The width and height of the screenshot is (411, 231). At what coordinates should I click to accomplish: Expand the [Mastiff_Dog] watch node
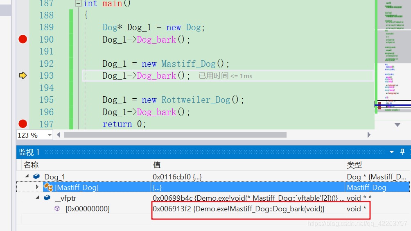pos(37,187)
